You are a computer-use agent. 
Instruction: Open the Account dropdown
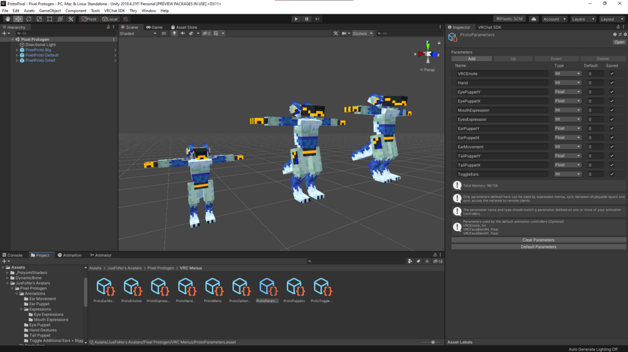554,19
